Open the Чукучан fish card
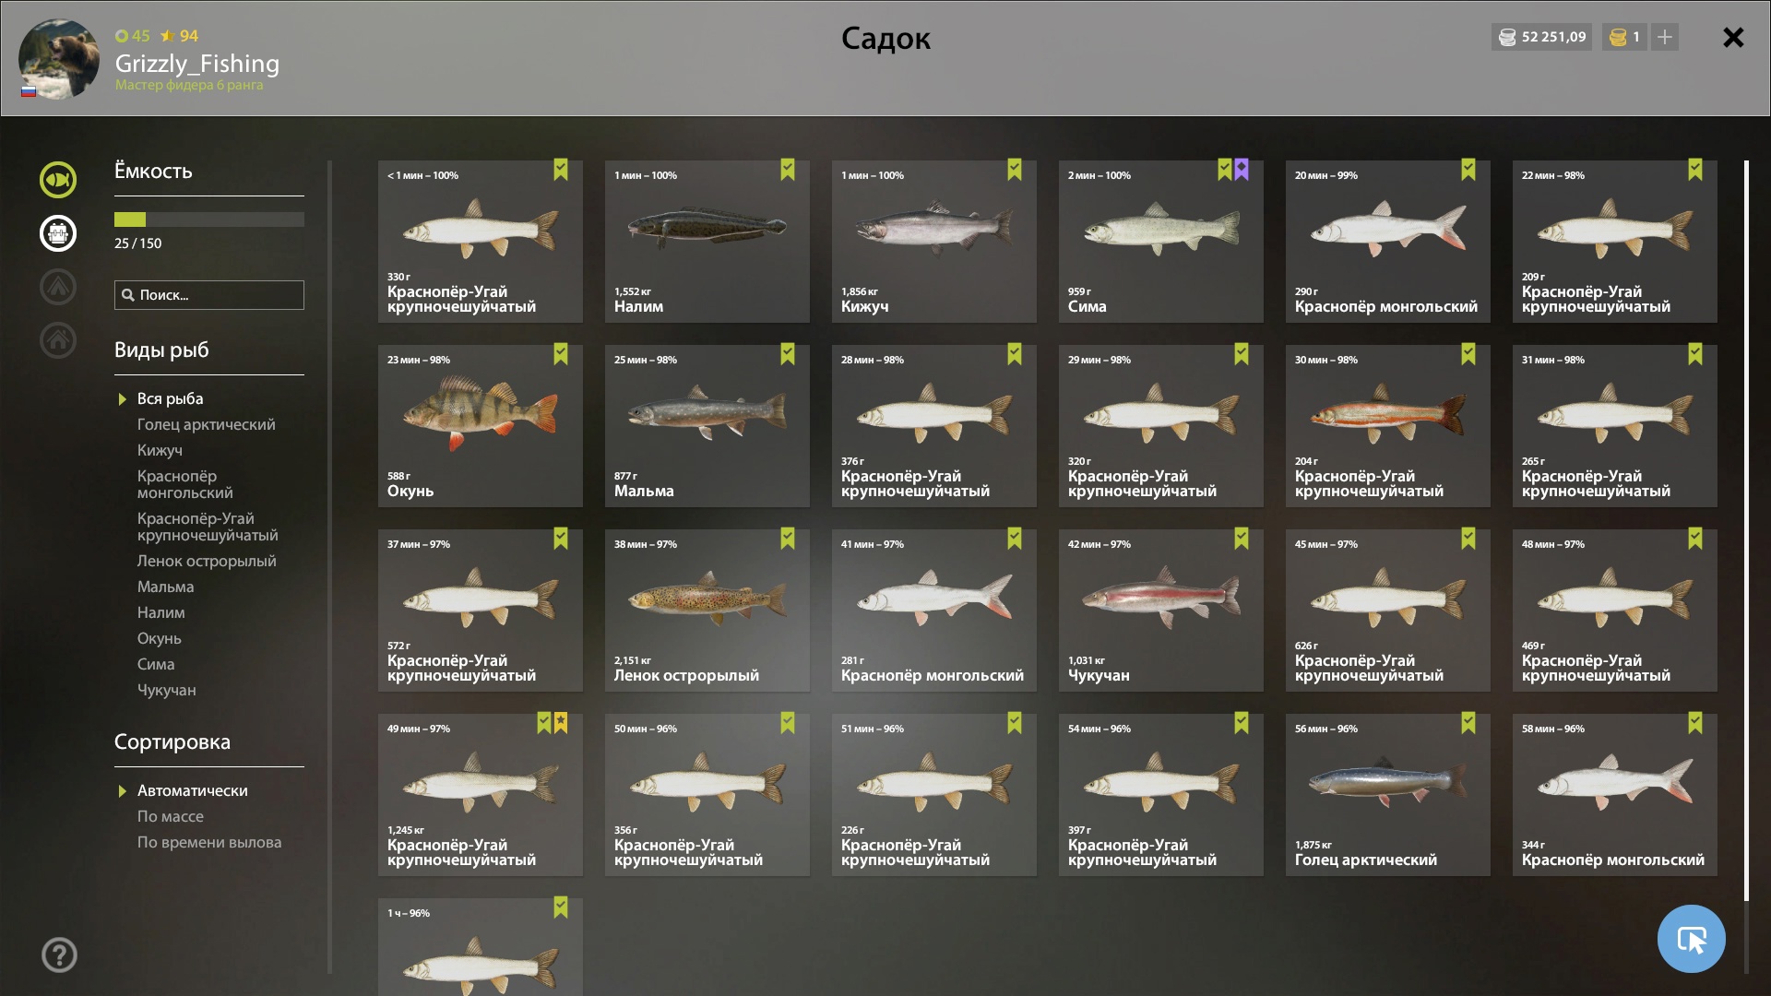Screen dimensions: 1771x996 coord(1161,611)
